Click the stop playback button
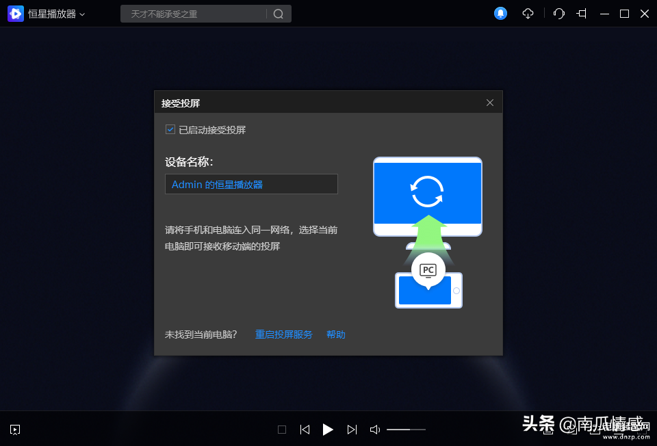657x446 pixels. pyautogui.click(x=282, y=430)
